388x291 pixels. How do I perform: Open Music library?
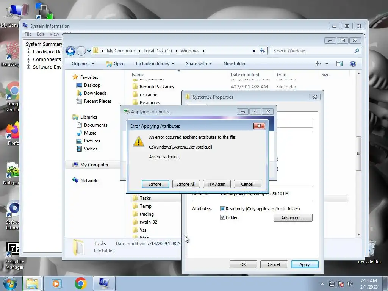(x=86, y=133)
